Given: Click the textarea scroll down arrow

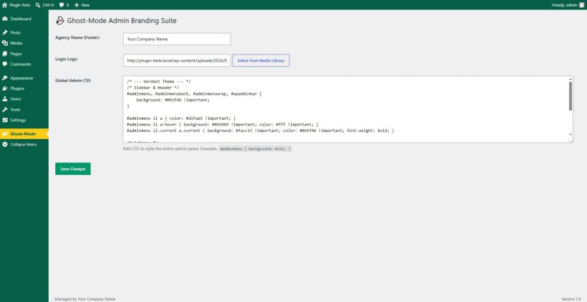Looking at the screenshot, I should tap(571, 134).
